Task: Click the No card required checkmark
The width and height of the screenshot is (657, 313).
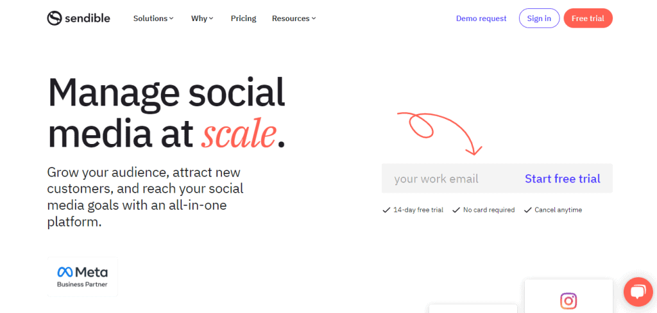Action: coord(456,210)
